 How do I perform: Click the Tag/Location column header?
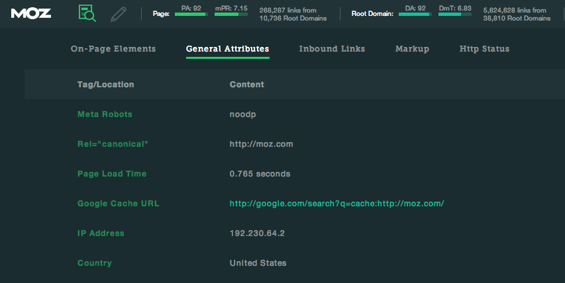click(x=105, y=85)
